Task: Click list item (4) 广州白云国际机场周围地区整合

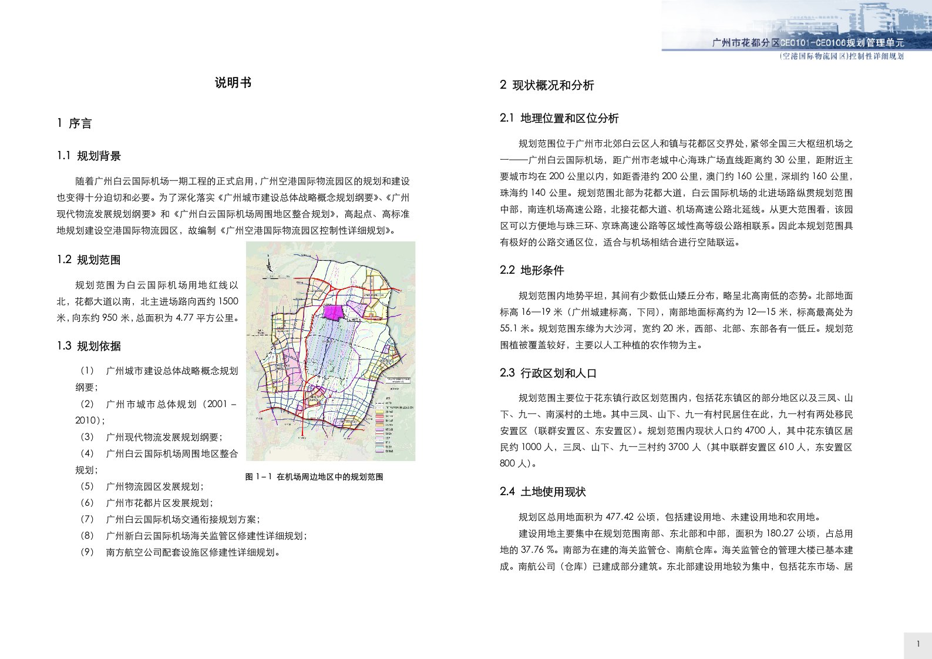Action: click(157, 462)
